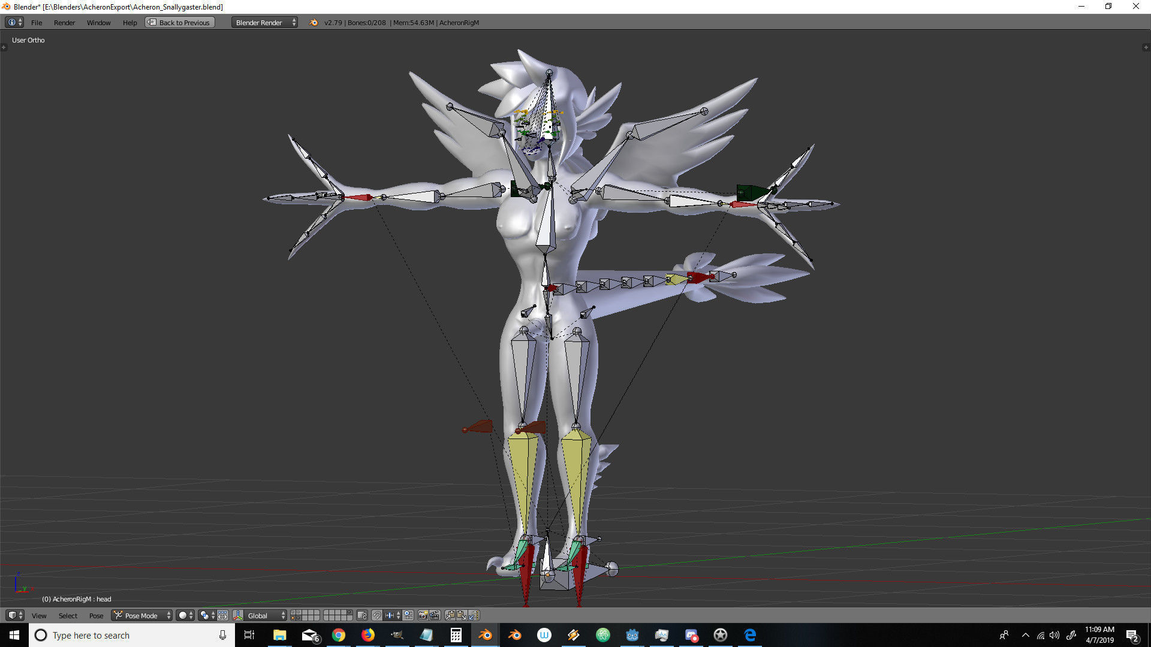Screen dimensions: 1151x647
Task: Click the Blender logo in the info header
Action: 314,23
